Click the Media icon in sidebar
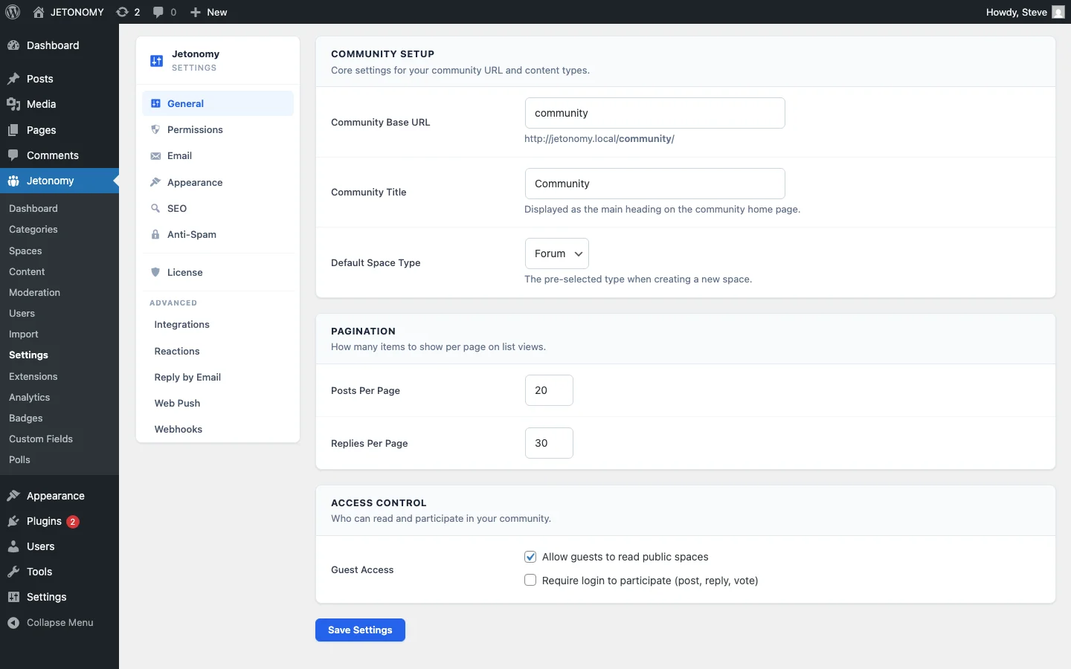1071x669 pixels. pyautogui.click(x=13, y=104)
